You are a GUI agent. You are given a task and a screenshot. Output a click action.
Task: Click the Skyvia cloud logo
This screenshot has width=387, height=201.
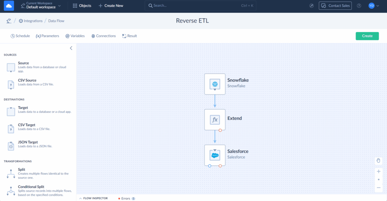[x=9, y=6]
